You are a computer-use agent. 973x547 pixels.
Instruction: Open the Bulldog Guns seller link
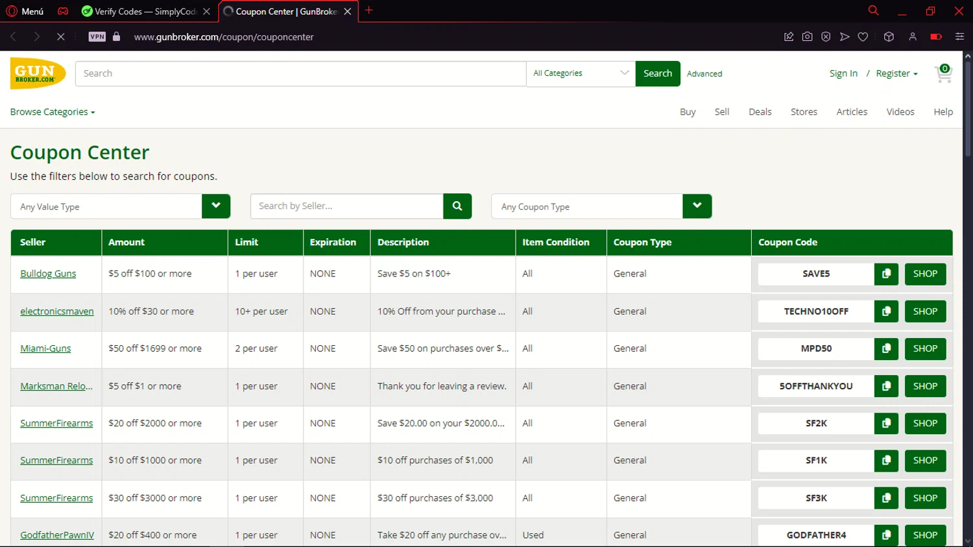48,274
